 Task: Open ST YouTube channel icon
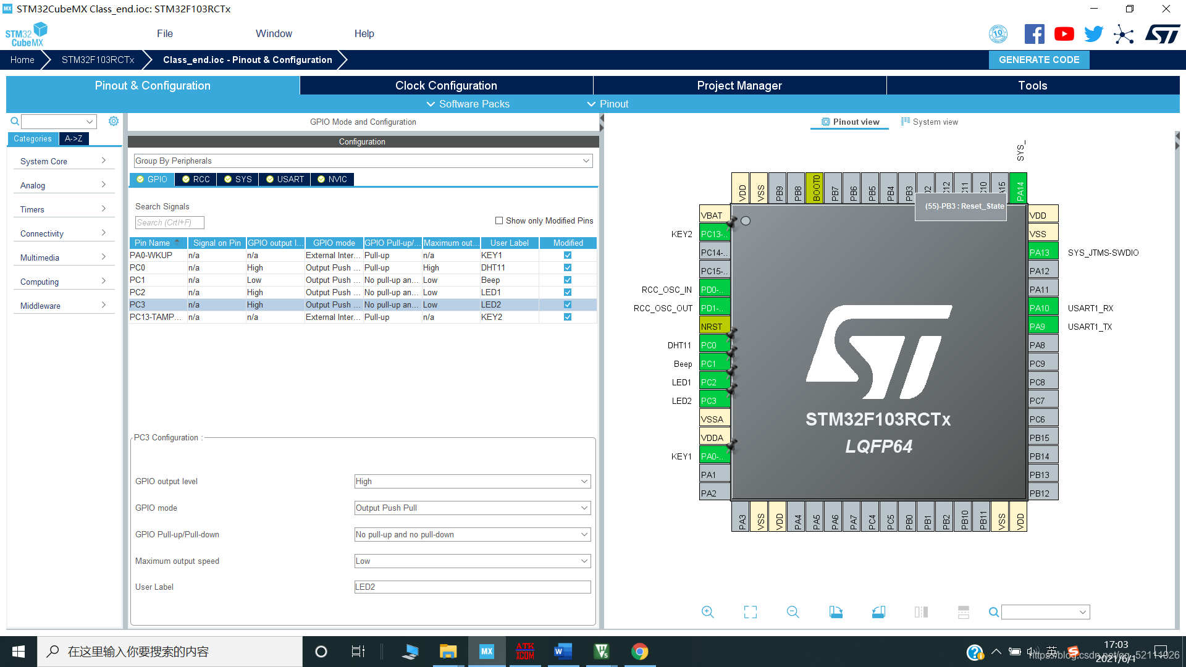tap(1064, 34)
